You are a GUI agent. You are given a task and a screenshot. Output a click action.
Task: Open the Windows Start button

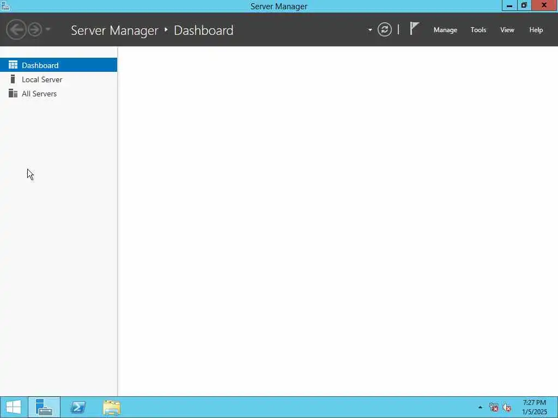(14, 407)
